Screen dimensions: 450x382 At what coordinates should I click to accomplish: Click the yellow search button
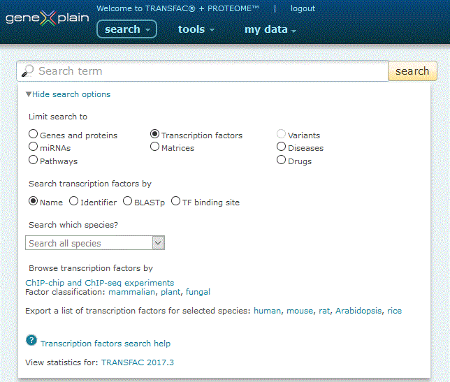pos(412,71)
